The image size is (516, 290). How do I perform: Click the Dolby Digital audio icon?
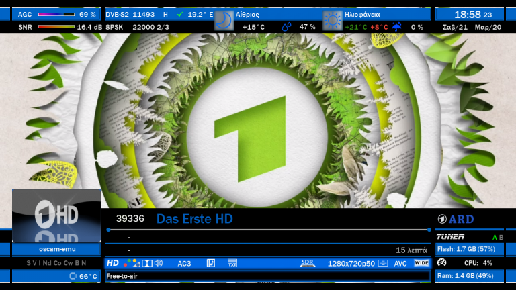point(146,263)
